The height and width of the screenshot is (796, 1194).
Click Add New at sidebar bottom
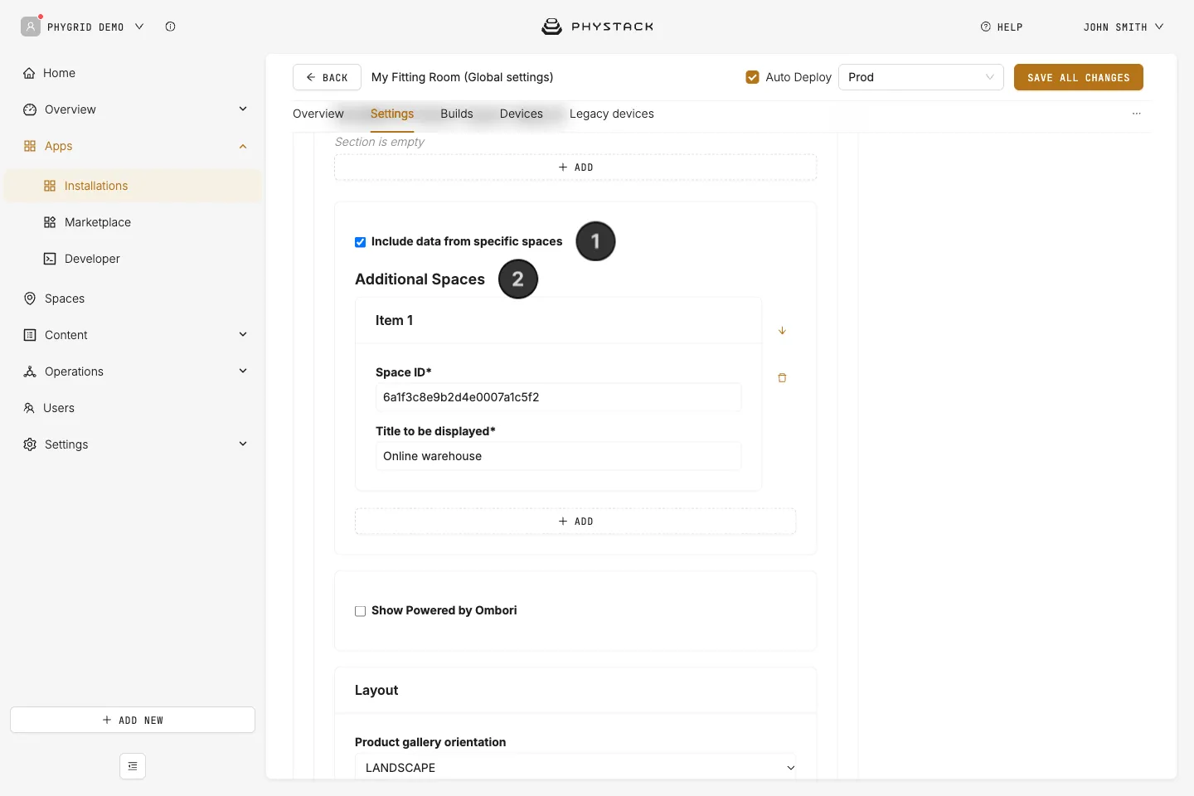tap(133, 720)
